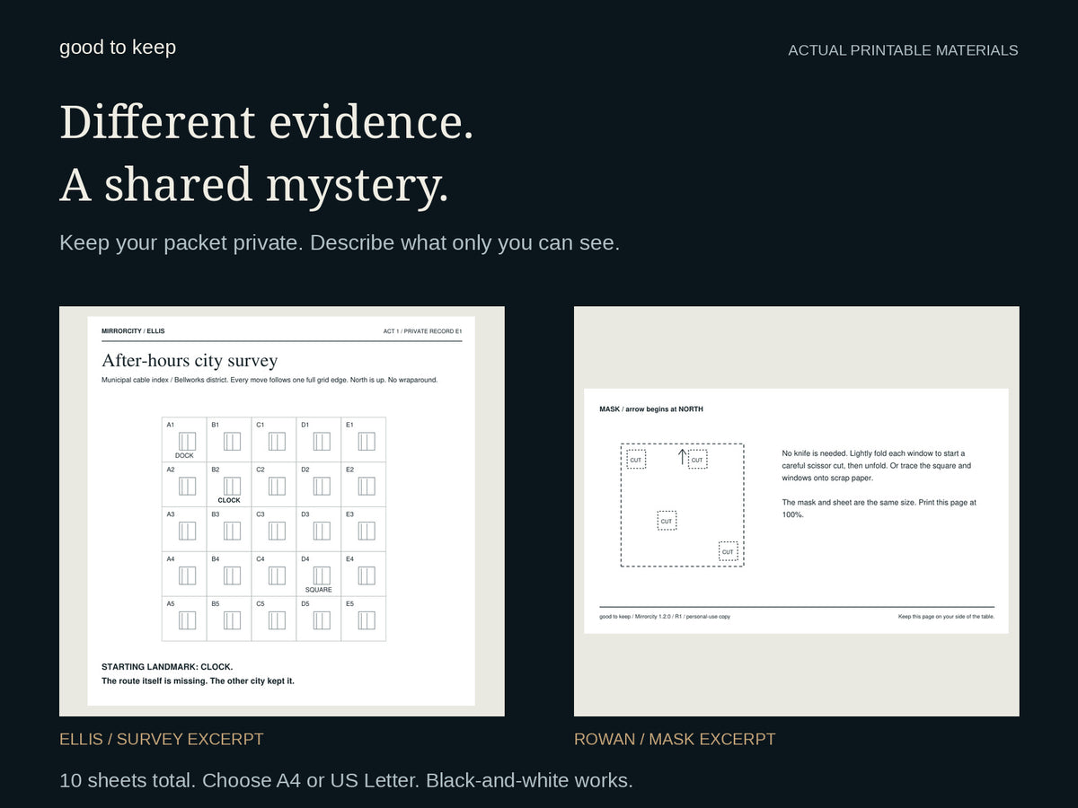Click the ACTUAL PRINTABLE MATERIALS label
Screen dimensions: 1078x808
pos(903,50)
